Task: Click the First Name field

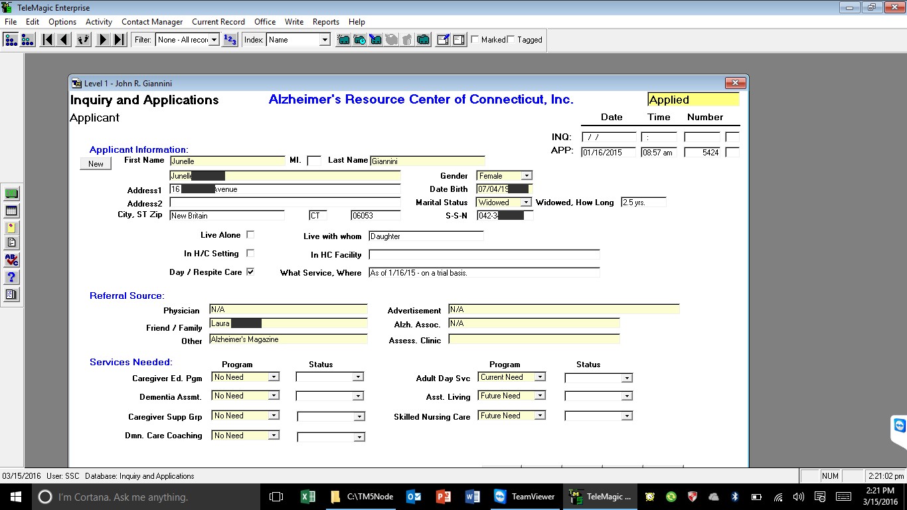Action: tap(228, 161)
